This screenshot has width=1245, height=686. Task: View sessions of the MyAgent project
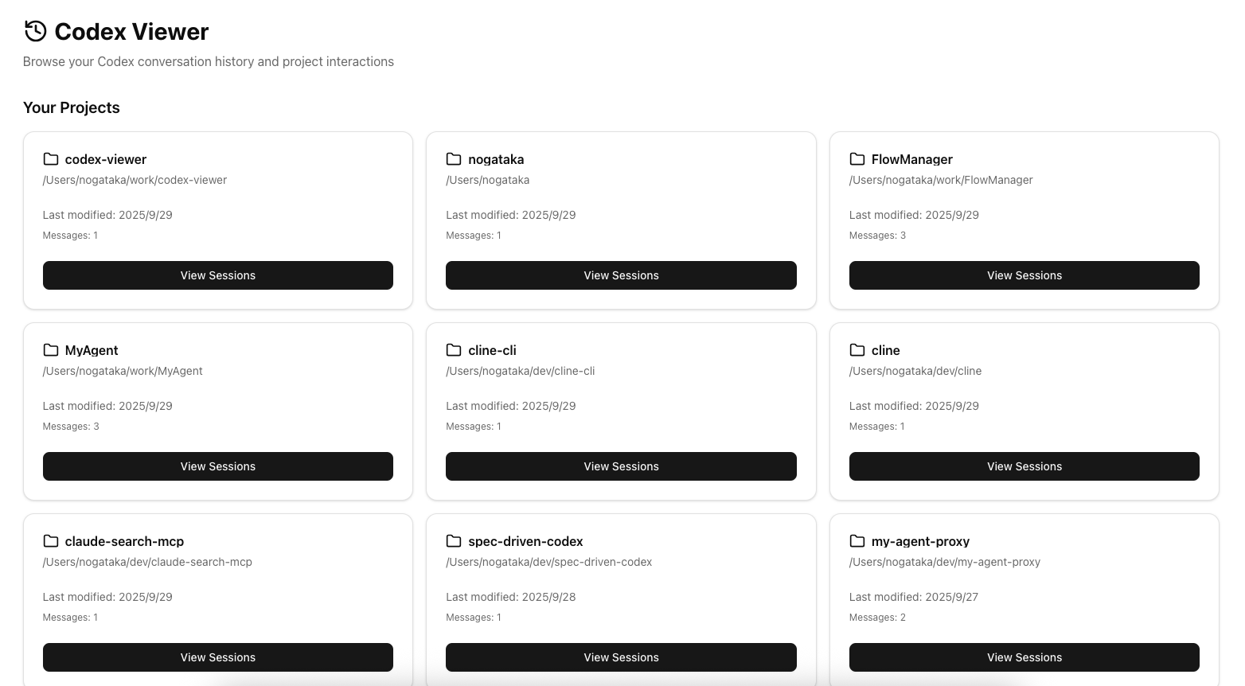(x=218, y=466)
